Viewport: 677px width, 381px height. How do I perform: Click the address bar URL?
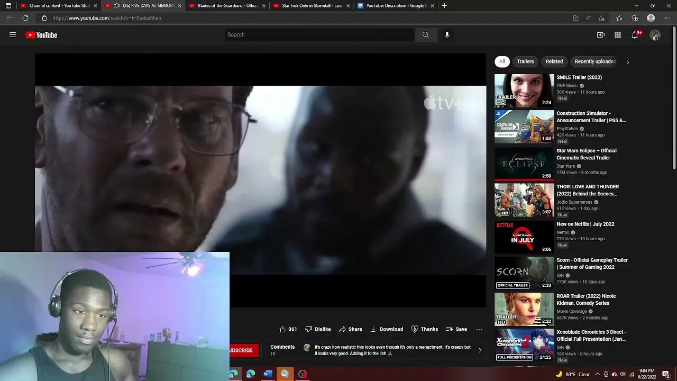click(107, 18)
